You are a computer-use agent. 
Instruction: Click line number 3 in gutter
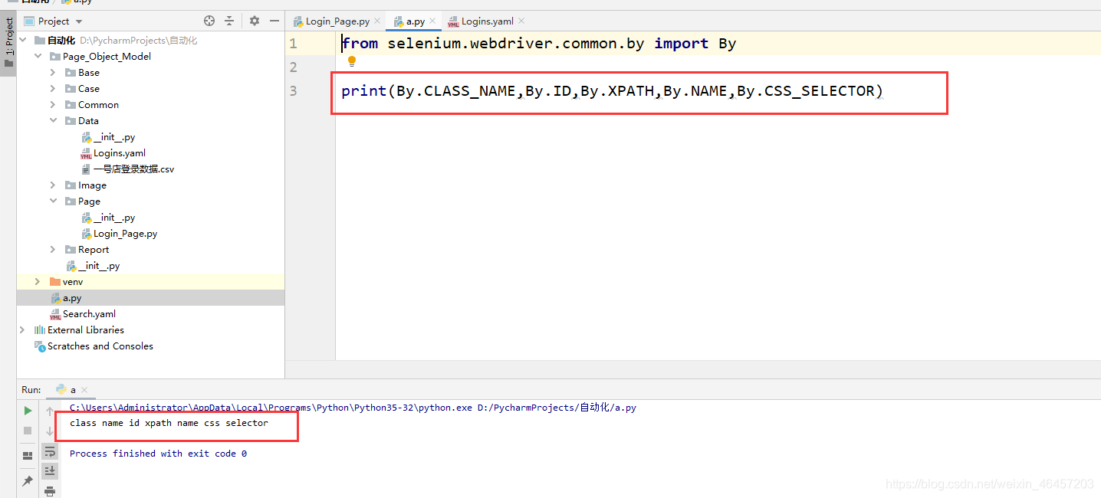pos(293,91)
